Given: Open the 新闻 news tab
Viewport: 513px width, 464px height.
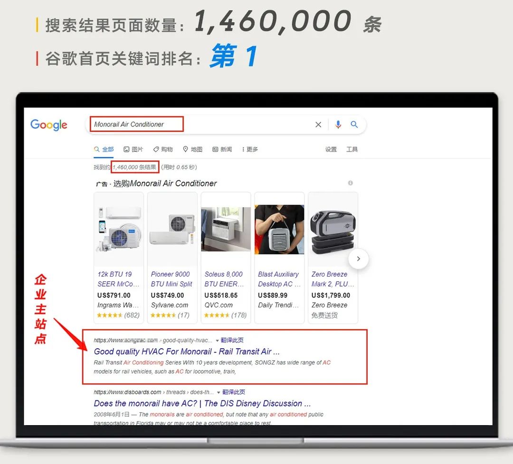Looking at the screenshot, I should (222, 149).
